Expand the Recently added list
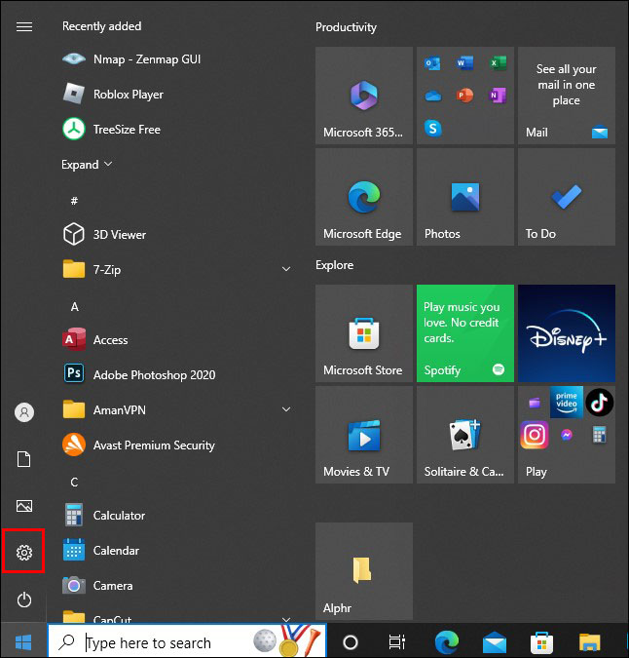 pyautogui.click(x=87, y=165)
